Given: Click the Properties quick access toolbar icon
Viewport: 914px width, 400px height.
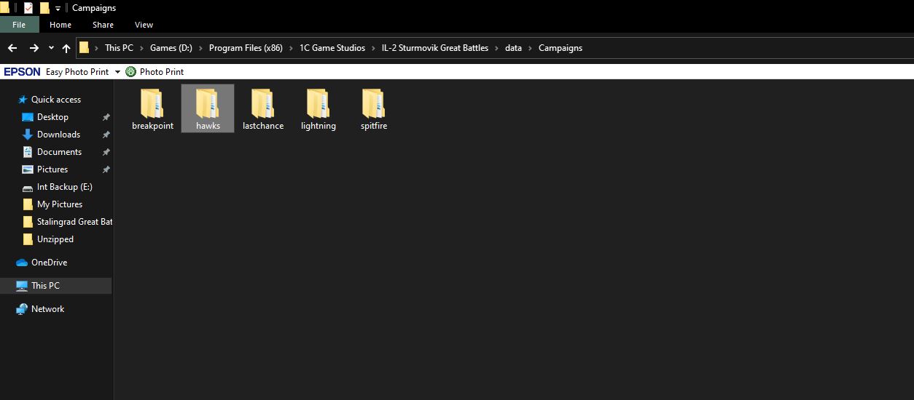Looking at the screenshot, I should 28,8.
